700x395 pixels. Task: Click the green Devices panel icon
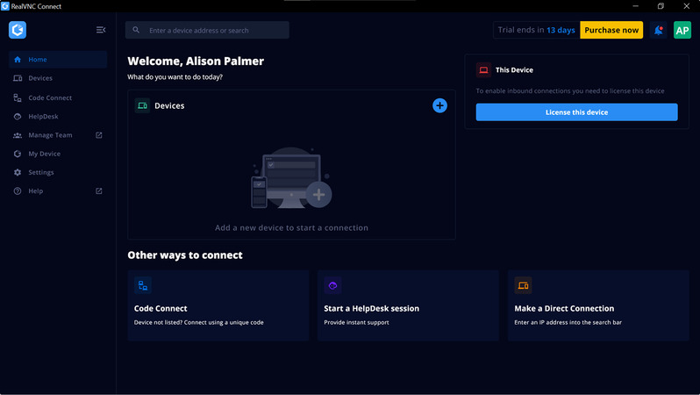(142, 105)
